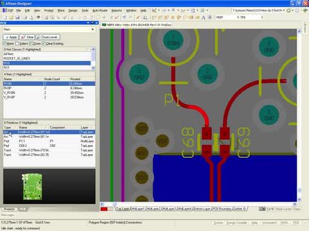Click the Clear button in PCB panel
Image resolution: width=309 pixels, height=231 pixels.
click(x=27, y=37)
